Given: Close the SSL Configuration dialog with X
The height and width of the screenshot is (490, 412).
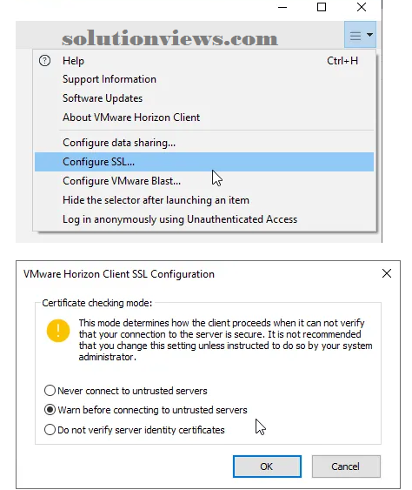Looking at the screenshot, I should click(387, 273).
